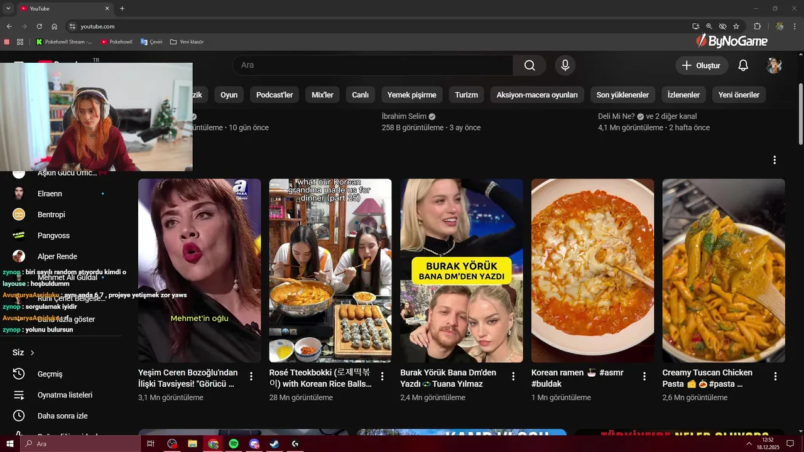
Task: Open options for the Creamy Tuscan Chicken short
Action: point(775,376)
